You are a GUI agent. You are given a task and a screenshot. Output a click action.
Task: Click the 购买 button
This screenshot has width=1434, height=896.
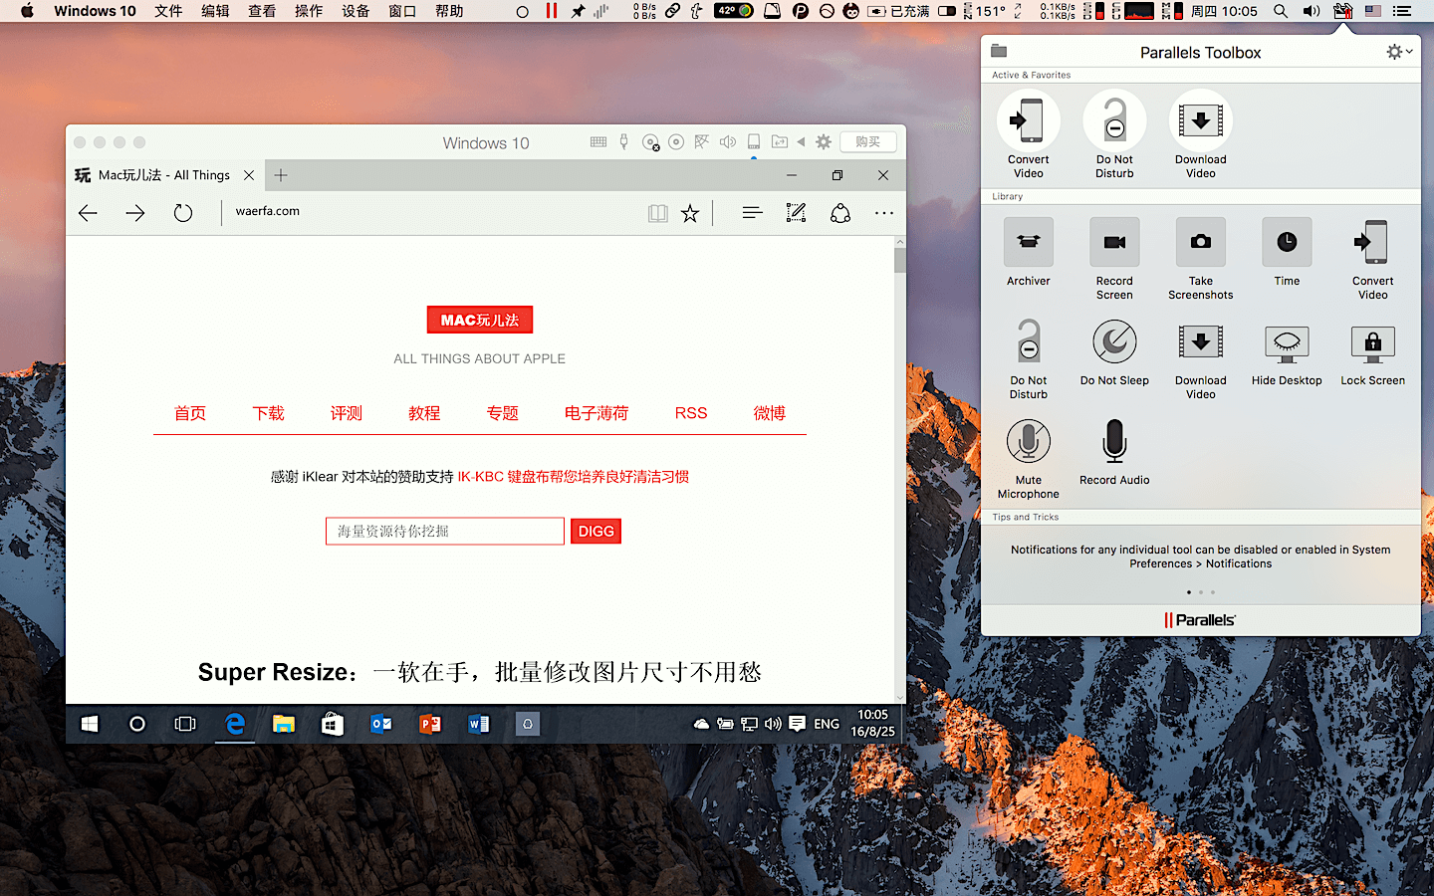[868, 142]
